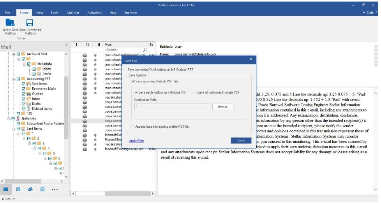Image resolution: width=381 pixels, height=203 pixels.
Task: Collapse Archived Mail tree node
Action: (x=14, y=54)
